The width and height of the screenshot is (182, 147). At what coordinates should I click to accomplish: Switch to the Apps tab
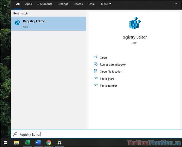click(x=28, y=4)
